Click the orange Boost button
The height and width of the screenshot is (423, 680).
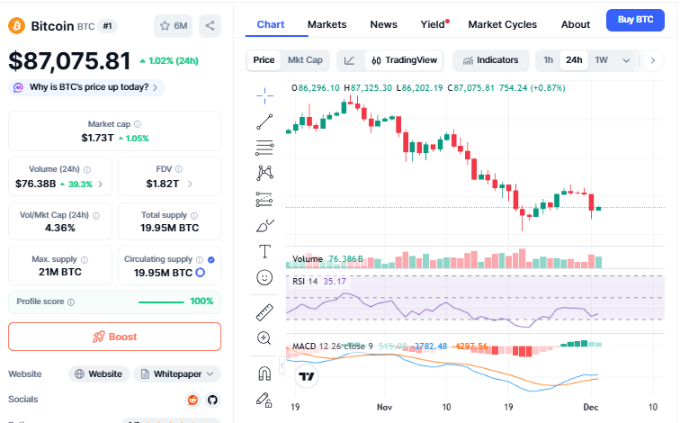[x=114, y=337]
